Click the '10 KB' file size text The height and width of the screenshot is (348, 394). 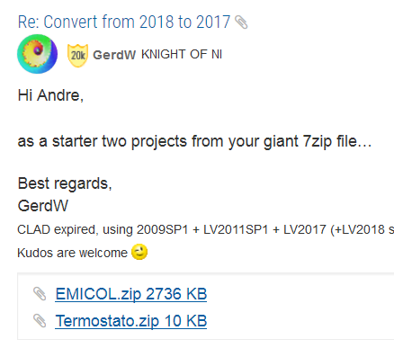pos(185,321)
